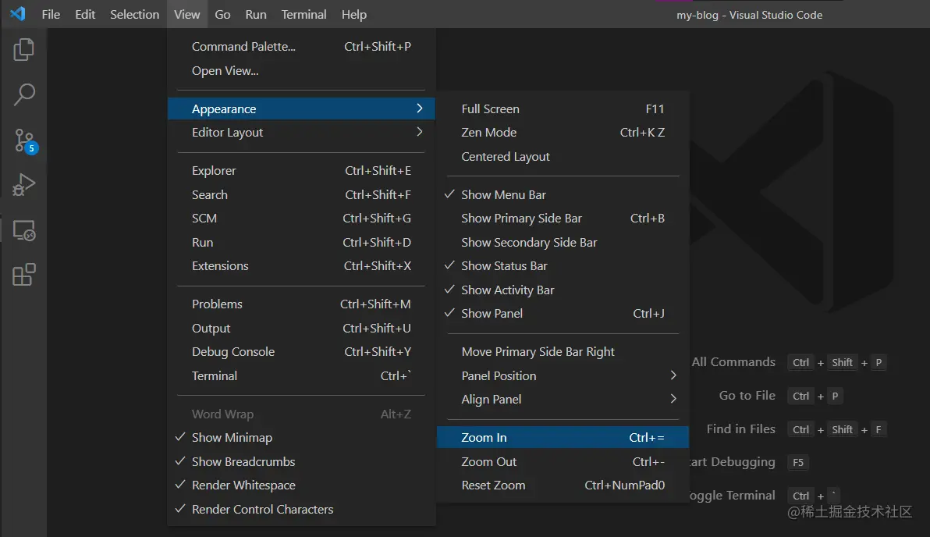Screen dimensions: 930x537
Task: Select Extensions in the View menu
Action: pyautogui.click(x=301, y=266)
